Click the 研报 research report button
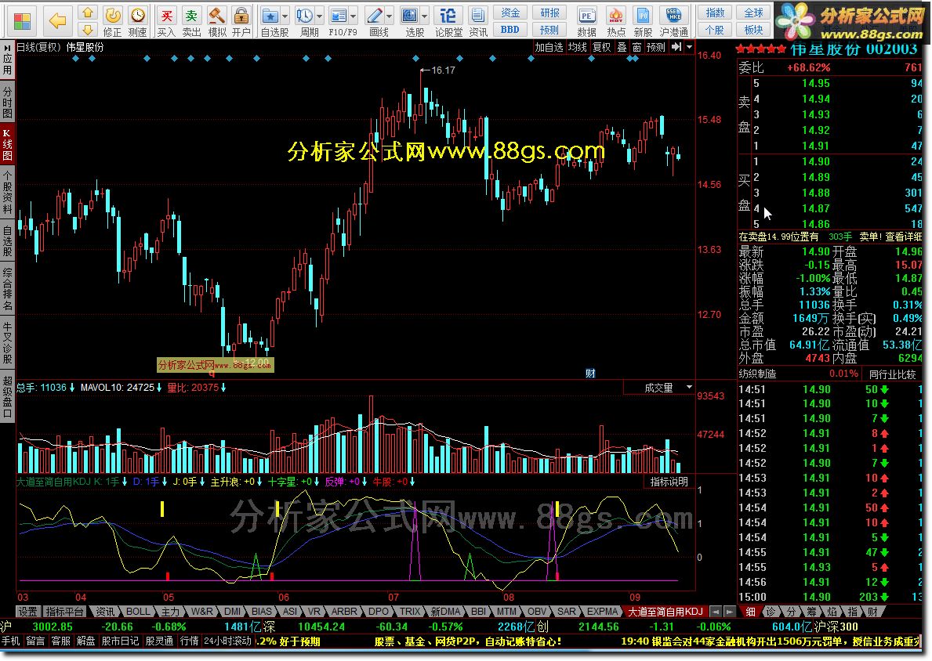932x661 pixels. 549,13
